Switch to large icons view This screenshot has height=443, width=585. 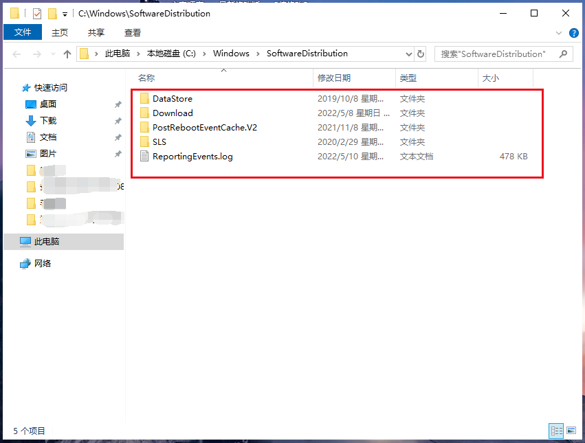click(x=571, y=431)
